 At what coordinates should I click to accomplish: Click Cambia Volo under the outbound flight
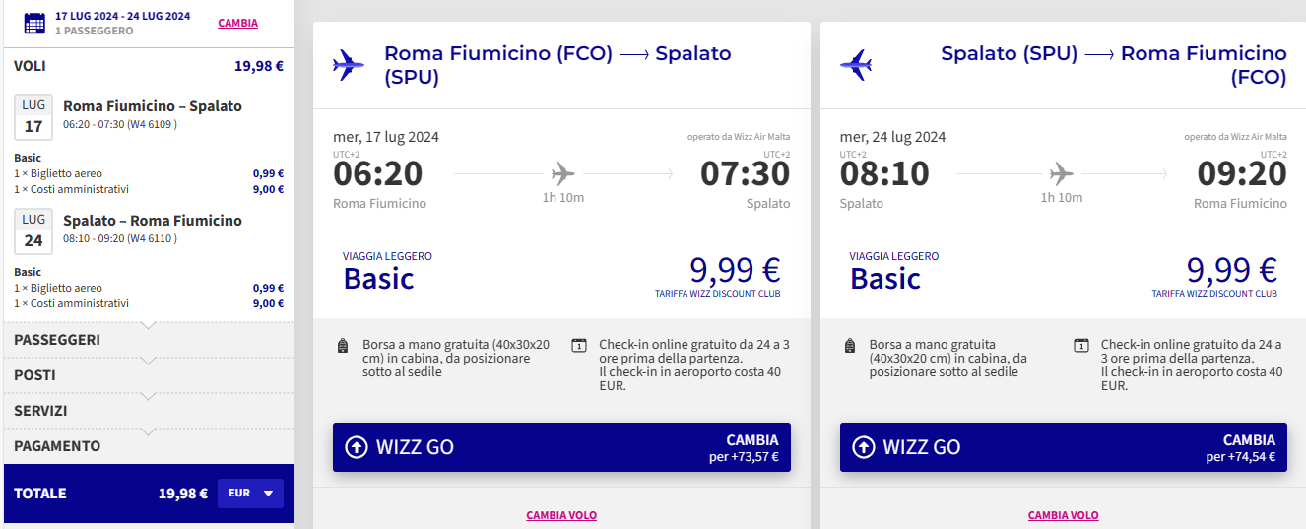(561, 515)
